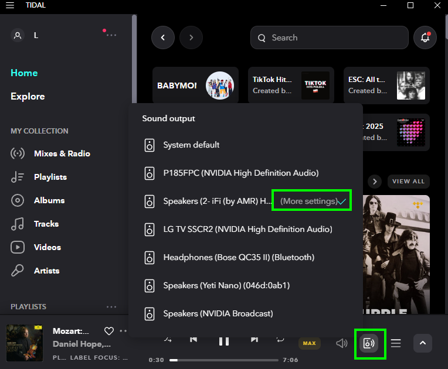The width and height of the screenshot is (448, 369).
Task: Open the PLAYLISTS section three-dot options
Action: pos(111,307)
